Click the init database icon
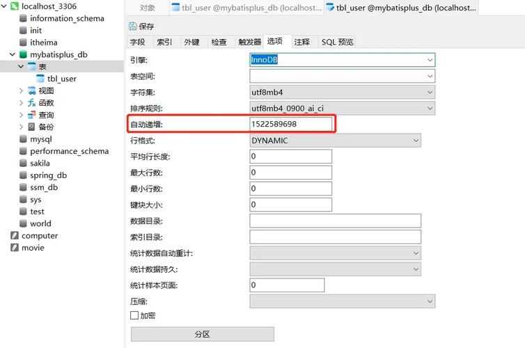Image resolution: width=525 pixels, height=348 pixels. pyautogui.click(x=23, y=30)
